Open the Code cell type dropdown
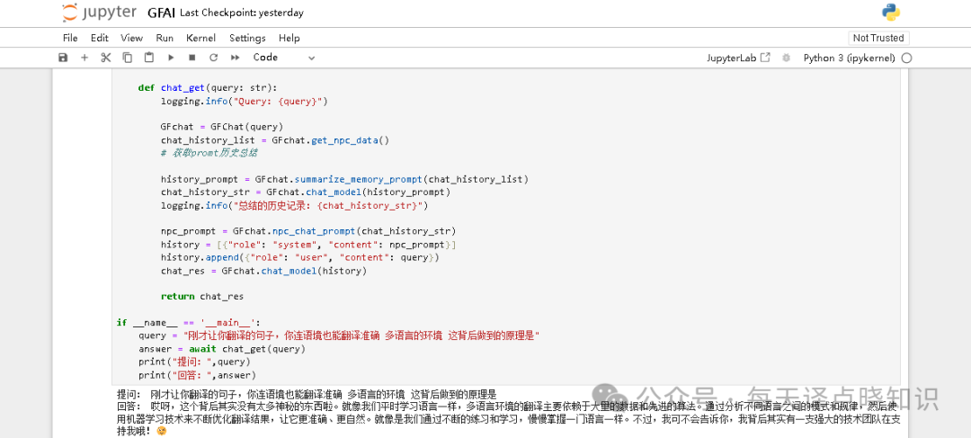Image resolution: width=971 pixels, height=438 pixels. 283,58
